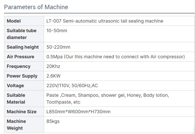Click the 85kgs machine weight value
The height and width of the screenshot is (134, 195).
tap(53, 121)
